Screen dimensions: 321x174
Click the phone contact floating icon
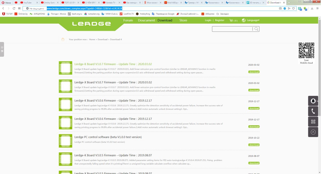[313, 111]
